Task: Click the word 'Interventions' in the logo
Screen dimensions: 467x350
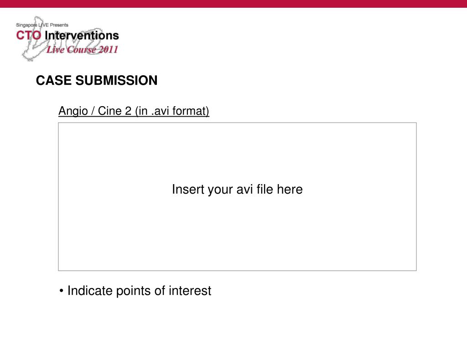Action: coord(82,36)
